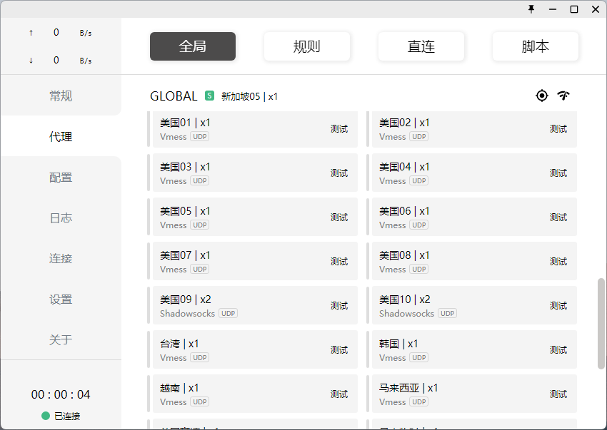Click the green S badge beside GLOBAL

[209, 96]
